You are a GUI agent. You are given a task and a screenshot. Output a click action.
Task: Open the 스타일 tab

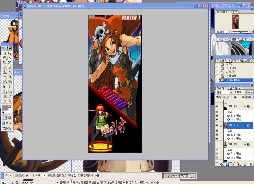click(x=243, y=39)
